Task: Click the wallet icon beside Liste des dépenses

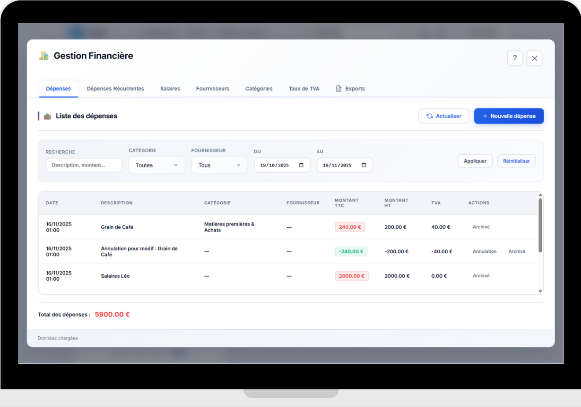Action: click(x=47, y=116)
